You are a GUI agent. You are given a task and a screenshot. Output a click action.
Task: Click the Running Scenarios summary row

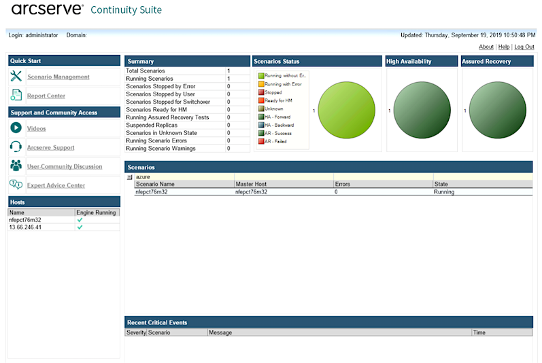click(x=187, y=79)
